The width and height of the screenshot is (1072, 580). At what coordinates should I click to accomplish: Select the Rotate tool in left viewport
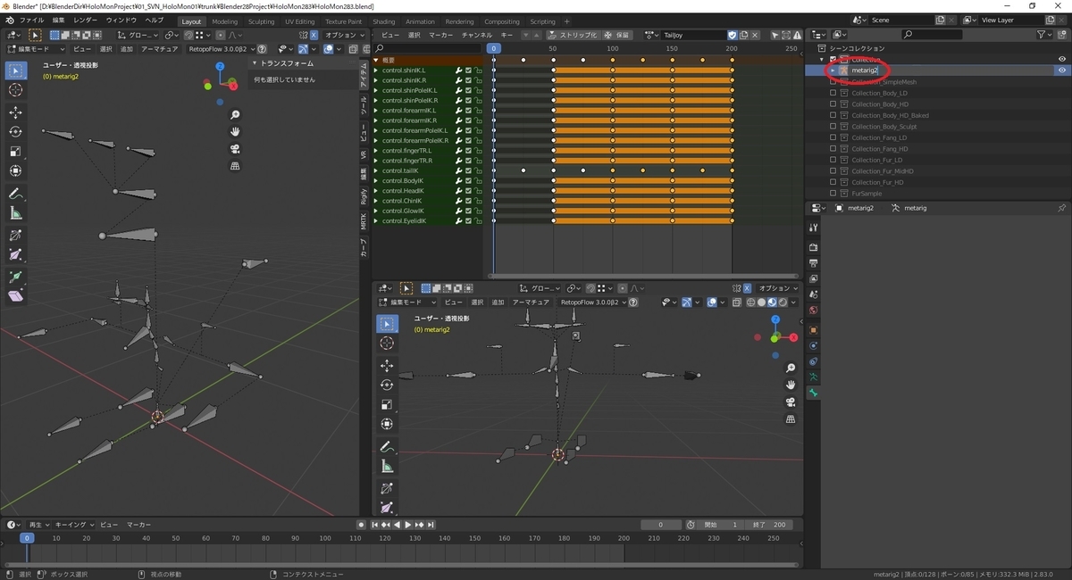point(16,132)
